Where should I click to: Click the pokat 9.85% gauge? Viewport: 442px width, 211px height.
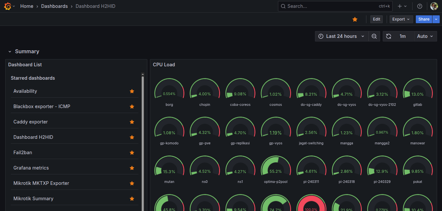pyautogui.click(x=417, y=166)
